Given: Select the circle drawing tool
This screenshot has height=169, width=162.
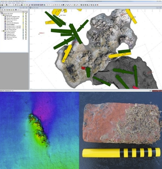Looking at the screenshot, I should click(59, 5).
